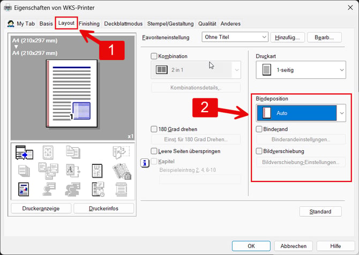Screen dimensions: 359x255
Task: Open Hilfe
Action: [335, 246]
